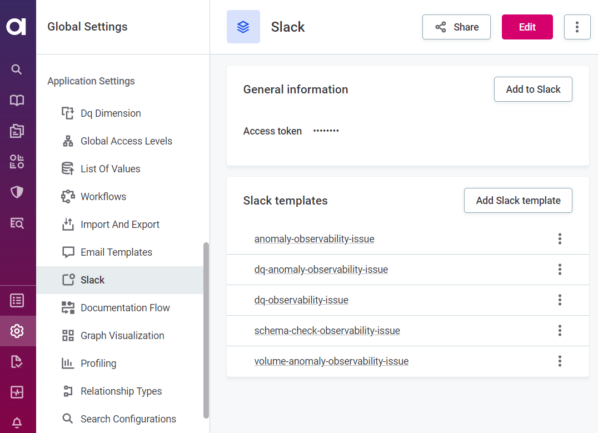598x433 pixels.
Task: Open Graph Visualization settings
Action: [122, 336]
